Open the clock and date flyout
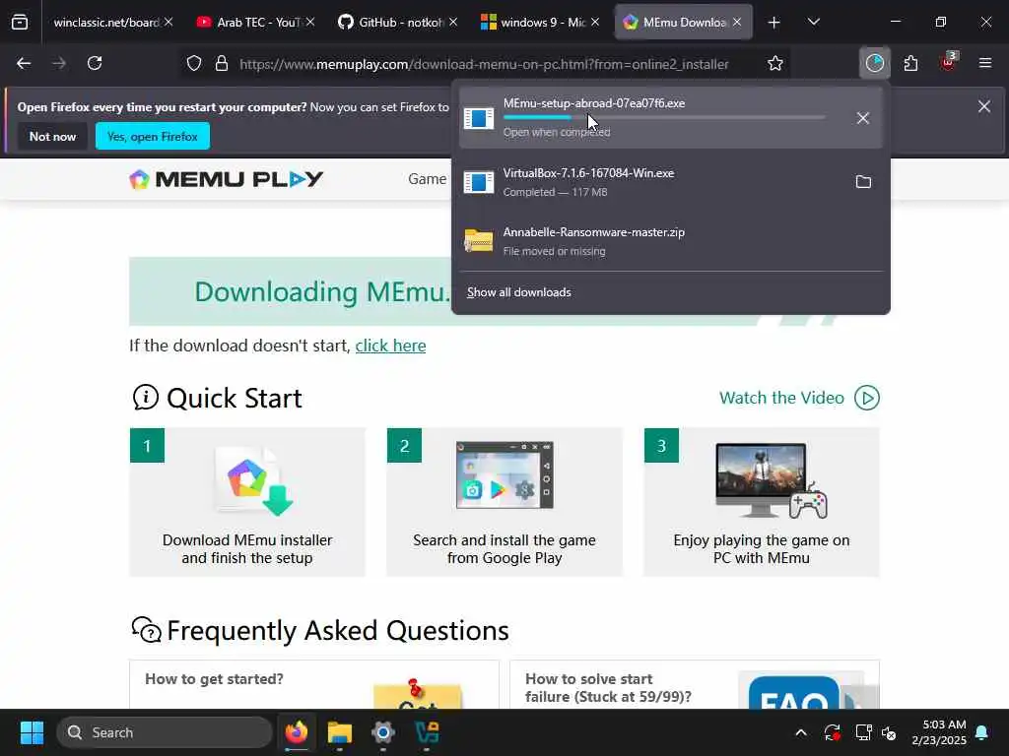 [939, 732]
